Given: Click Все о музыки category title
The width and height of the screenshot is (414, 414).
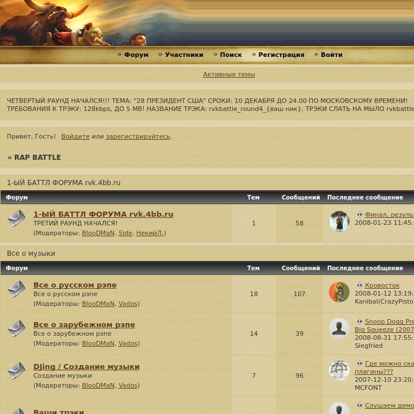Looking at the screenshot, I should point(31,254).
